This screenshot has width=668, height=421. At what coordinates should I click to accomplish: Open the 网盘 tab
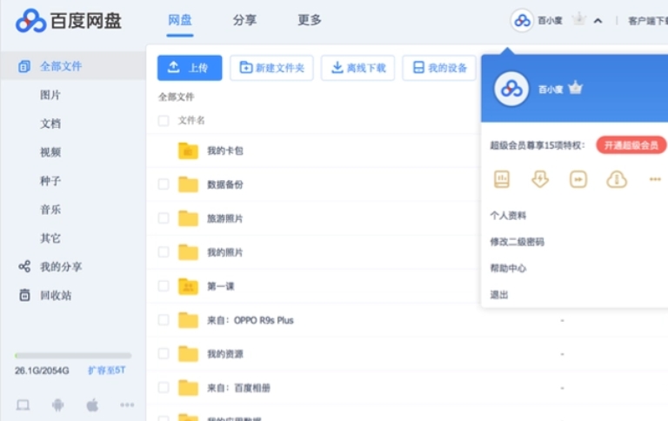click(x=180, y=20)
